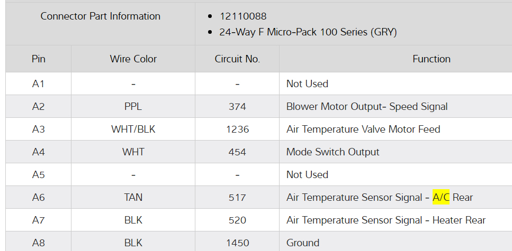Viewport: 512px width, 251px height.
Task: Click the Mode Switch Output function cell
Action: tap(333, 152)
